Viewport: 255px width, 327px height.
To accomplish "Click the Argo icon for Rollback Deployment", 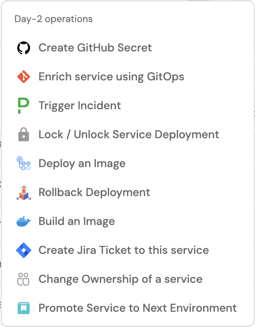I will (x=24, y=192).
